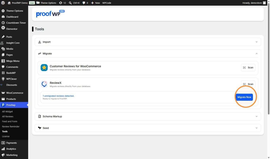This screenshot has width=270, height=159.
Task: Click the Seed section label
Action: coord(46,128)
